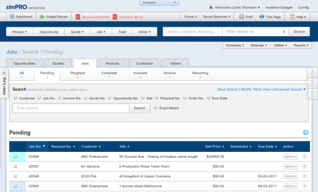Click the blue help question mark icon

point(306,133)
